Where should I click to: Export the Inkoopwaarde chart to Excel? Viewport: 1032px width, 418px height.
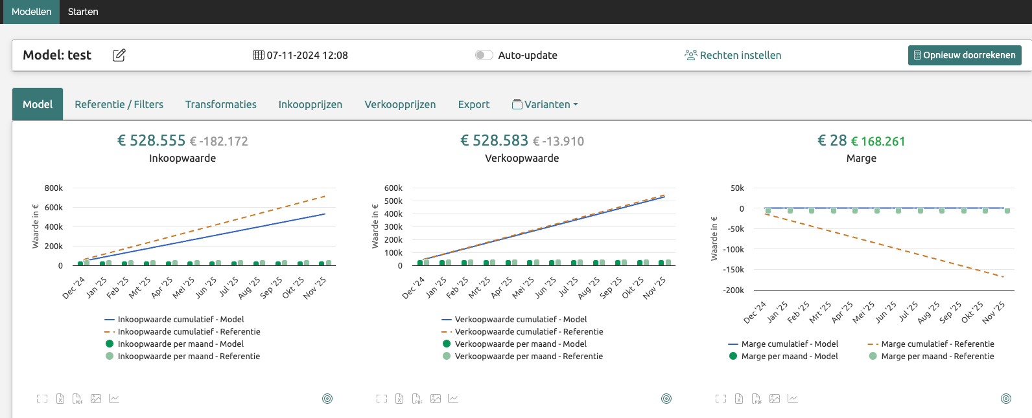pyautogui.click(x=60, y=399)
